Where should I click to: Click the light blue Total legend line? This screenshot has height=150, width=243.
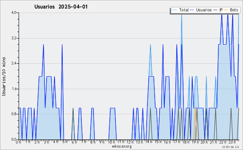pyautogui.click(x=175, y=10)
